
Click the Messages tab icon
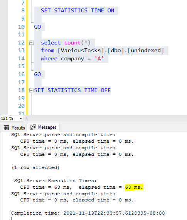point(33,127)
